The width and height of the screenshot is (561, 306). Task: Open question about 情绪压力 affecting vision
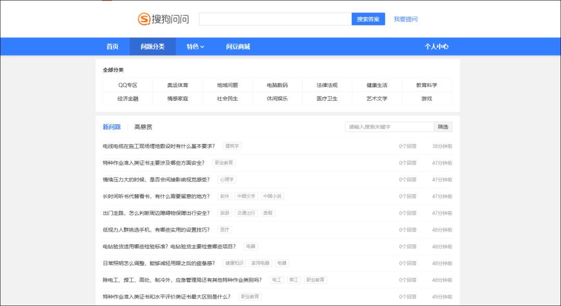pyautogui.click(x=156, y=180)
